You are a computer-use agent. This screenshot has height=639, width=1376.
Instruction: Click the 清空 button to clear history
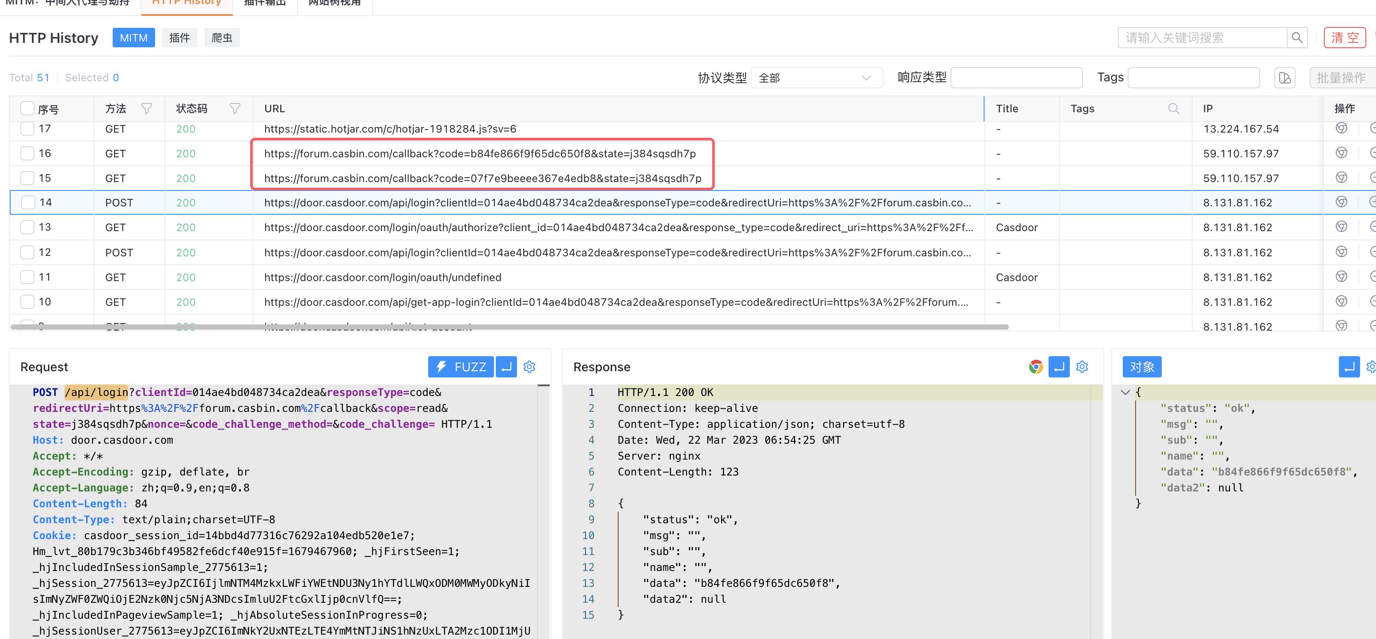pyautogui.click(x=1345, y=38)
